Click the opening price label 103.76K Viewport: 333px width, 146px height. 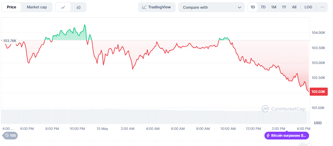10,41
